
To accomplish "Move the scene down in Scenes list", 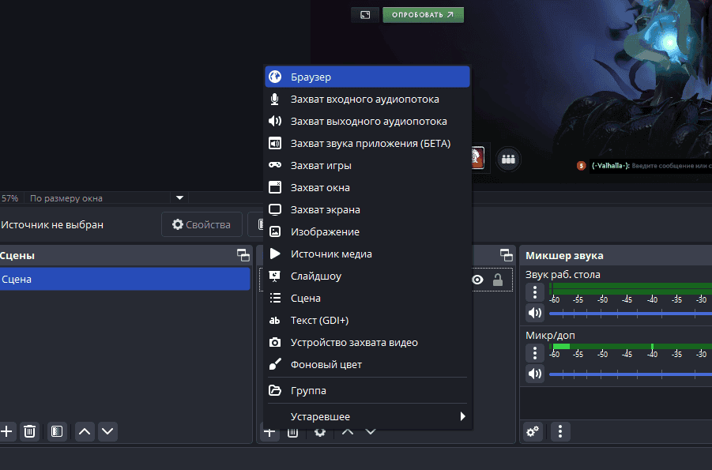I will pos(107,431).
